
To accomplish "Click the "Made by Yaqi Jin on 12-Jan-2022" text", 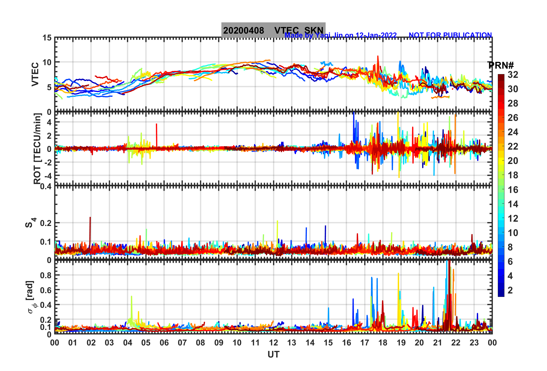I will 341,35.
